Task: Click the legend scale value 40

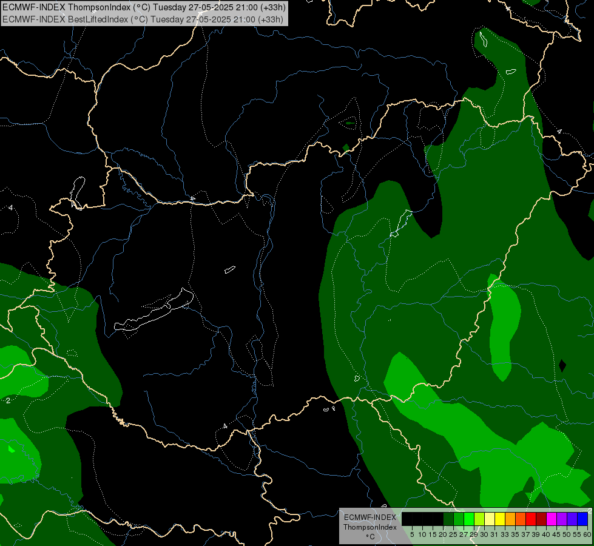Action: (545, 534)
